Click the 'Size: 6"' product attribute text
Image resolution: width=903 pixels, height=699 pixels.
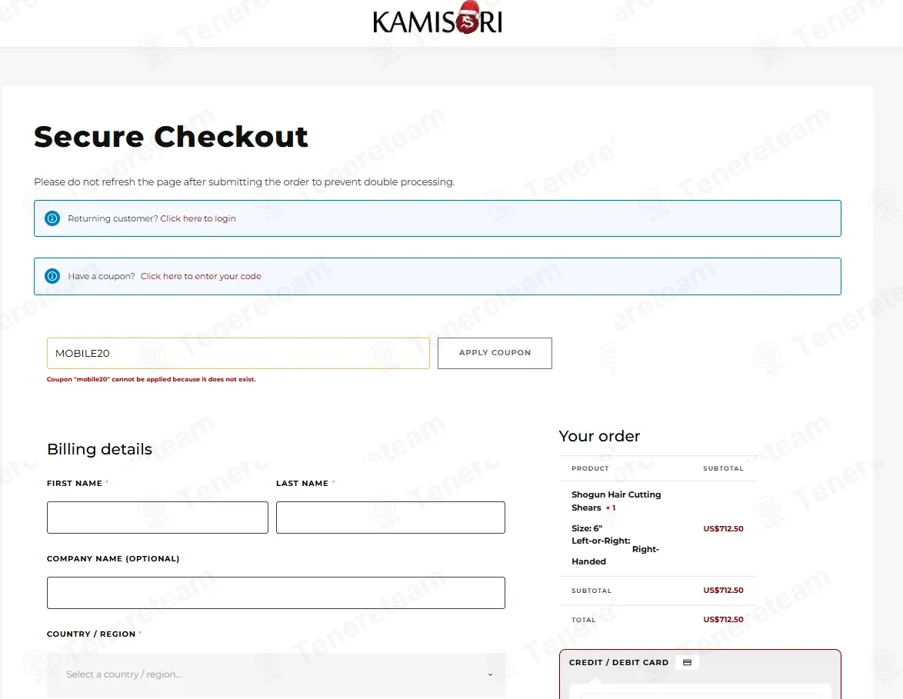pyautogui.click(x=587, y=528)
